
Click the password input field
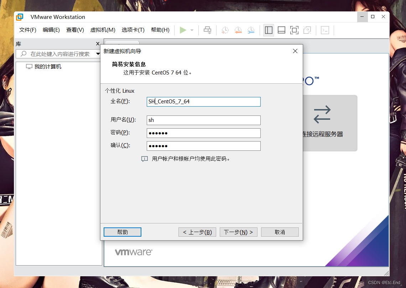(203, 133)
